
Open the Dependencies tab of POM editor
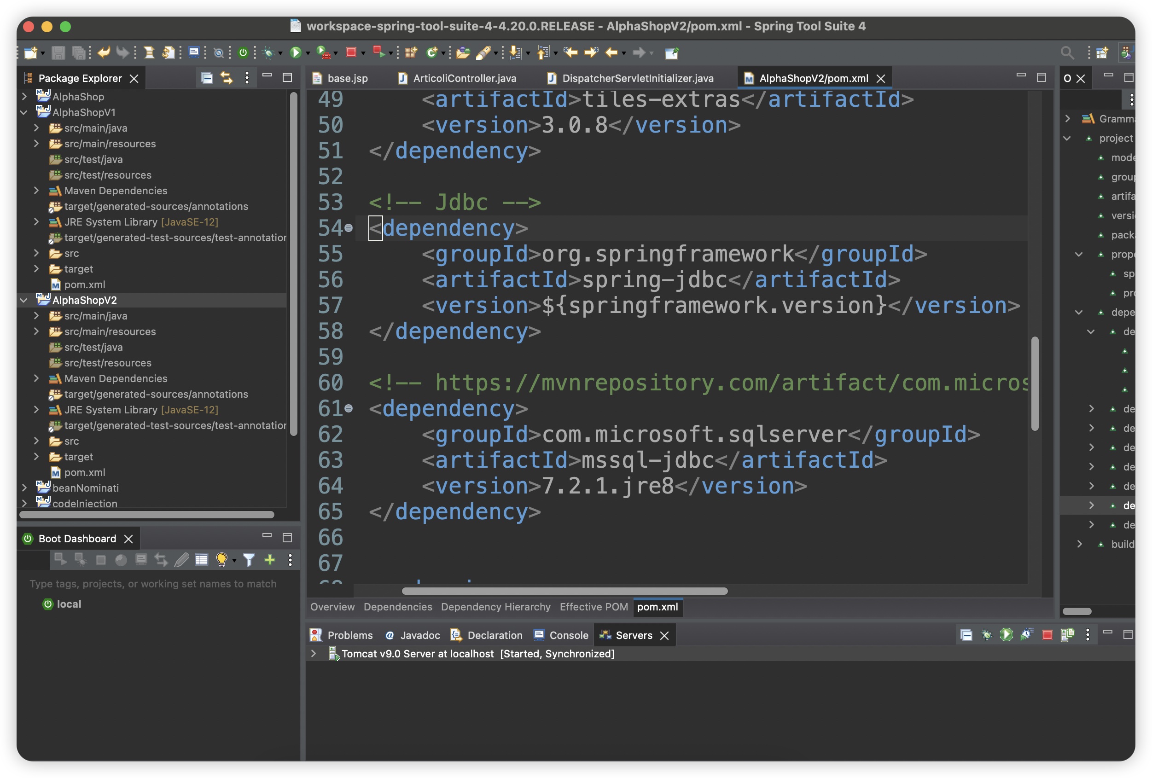(397, 607)
